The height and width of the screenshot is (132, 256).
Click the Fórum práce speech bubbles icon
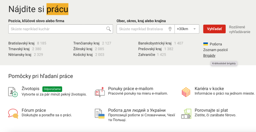[x=13, y=114]
